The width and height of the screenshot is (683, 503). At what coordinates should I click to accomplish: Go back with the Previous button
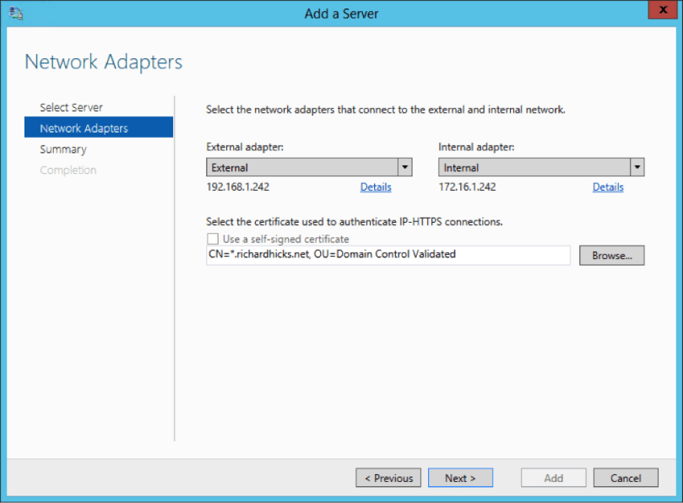click(388, 478)
